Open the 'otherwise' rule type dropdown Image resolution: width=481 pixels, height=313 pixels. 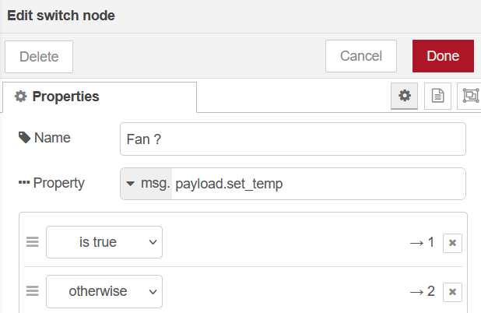click(x=104, y=291)
